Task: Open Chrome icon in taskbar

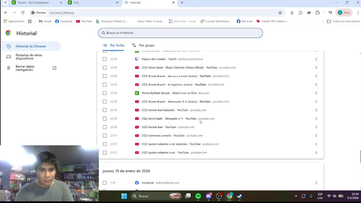Action: click(x=229, y=196)
